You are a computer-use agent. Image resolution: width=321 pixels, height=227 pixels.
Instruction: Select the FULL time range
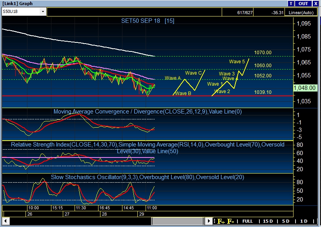point(248,221)
